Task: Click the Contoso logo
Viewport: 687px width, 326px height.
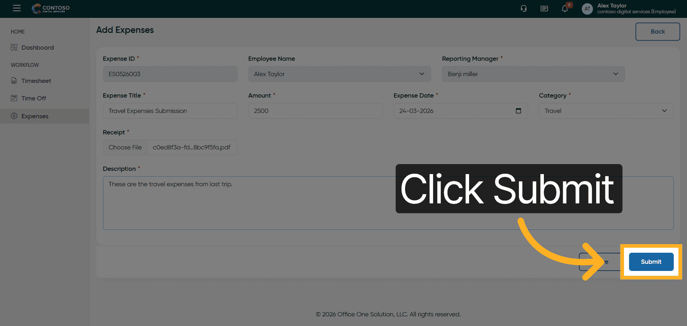Action: coord(51,9)
